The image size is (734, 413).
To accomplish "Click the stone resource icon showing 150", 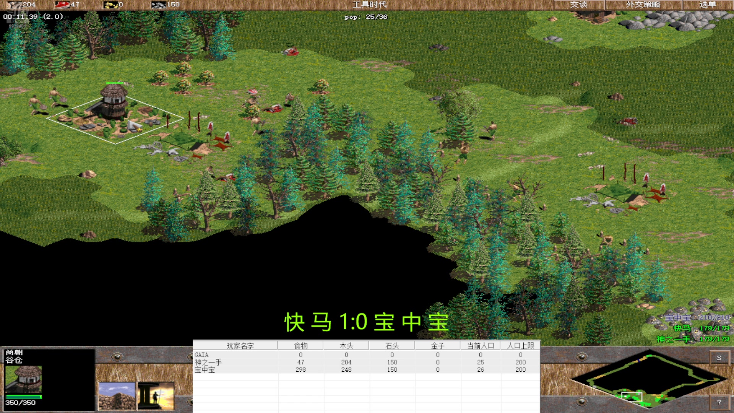I will [x=158, y=5].
